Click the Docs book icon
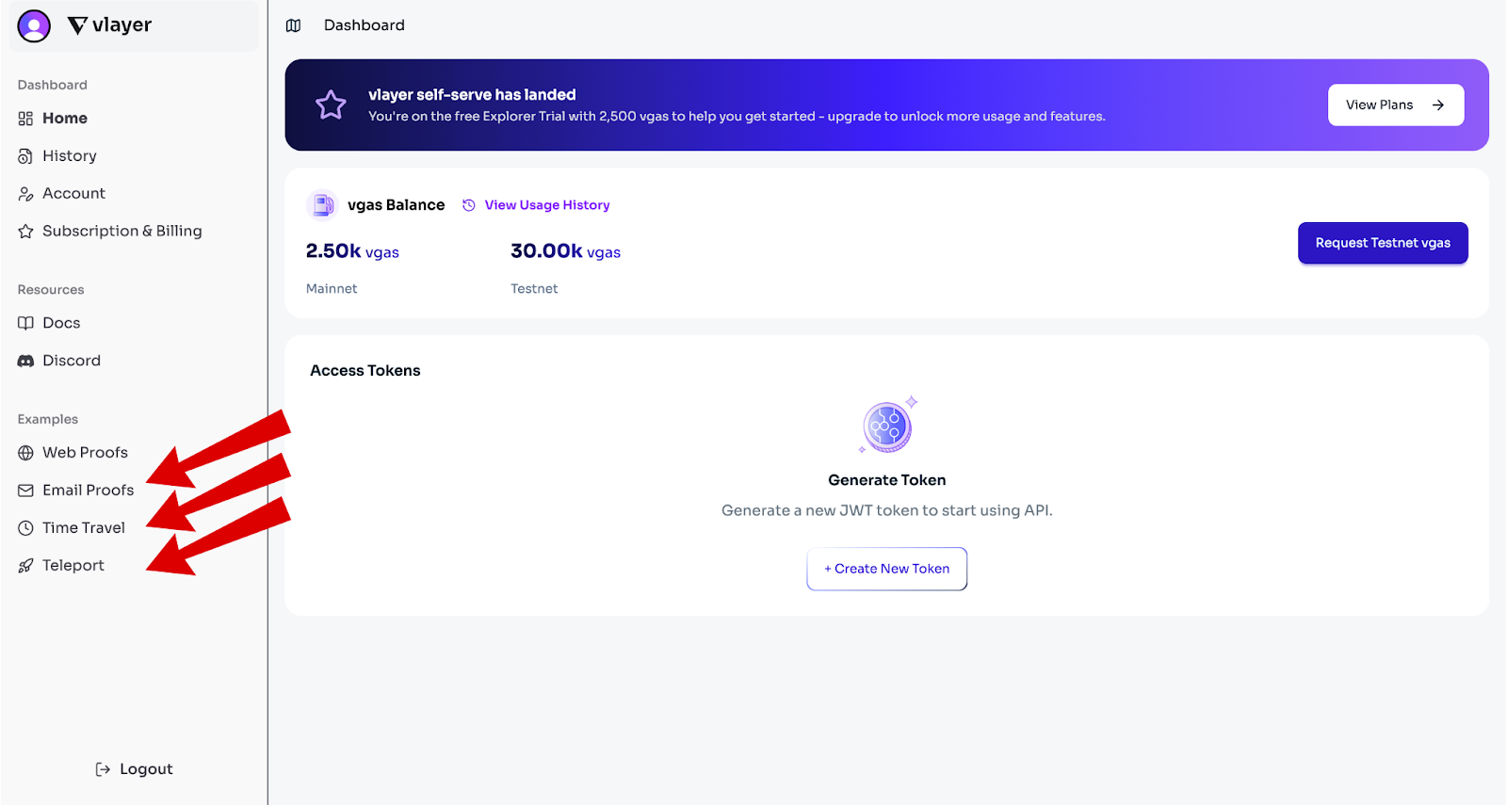 pos(25,323)
